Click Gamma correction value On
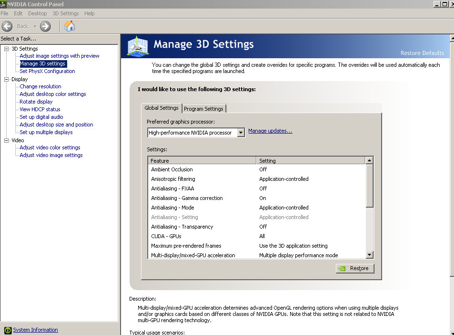 click(x=262, y=198)
